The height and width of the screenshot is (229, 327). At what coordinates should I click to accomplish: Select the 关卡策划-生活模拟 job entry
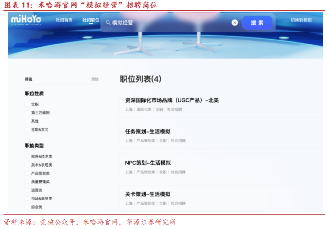pyautogui.click(x=148, y=194)
